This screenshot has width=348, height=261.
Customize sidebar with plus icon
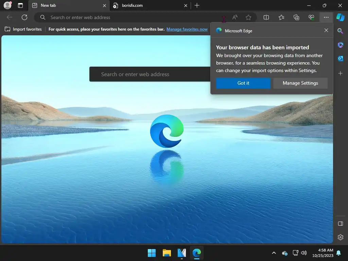[x=340, y=73]
